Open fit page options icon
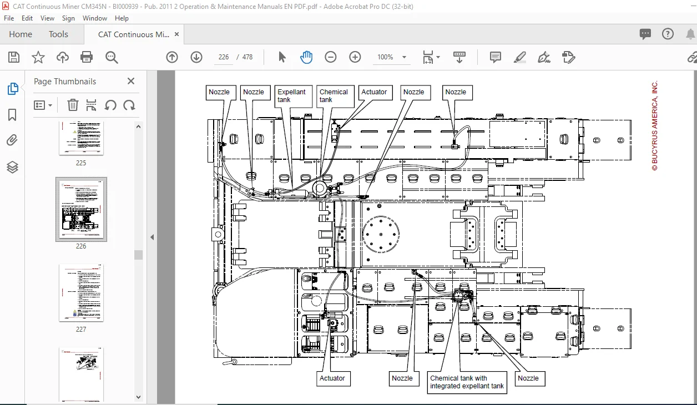 click(431, 57)
